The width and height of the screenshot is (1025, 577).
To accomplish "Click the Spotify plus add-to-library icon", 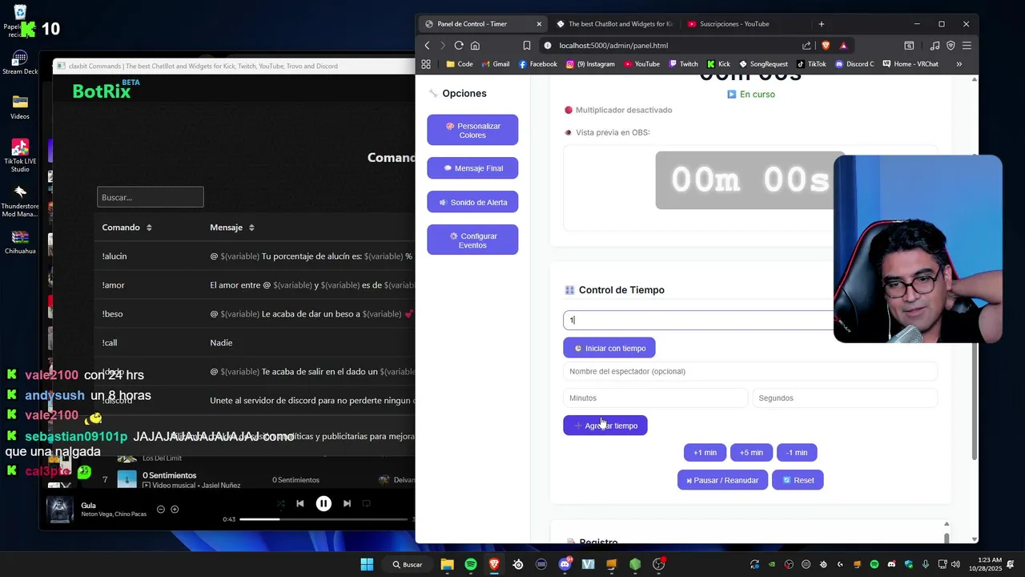I will click(175, 509).
